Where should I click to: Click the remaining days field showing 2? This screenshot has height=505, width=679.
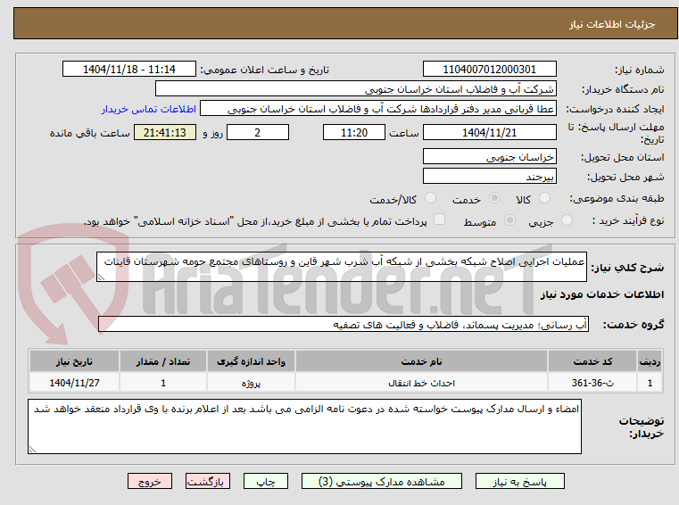pyautogui.click(x=258, y=133)
